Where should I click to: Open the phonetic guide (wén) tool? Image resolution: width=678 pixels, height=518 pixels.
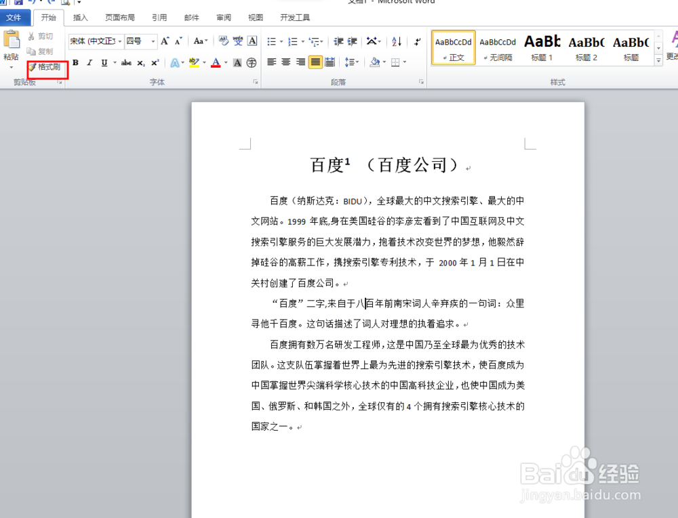point(238,41)
